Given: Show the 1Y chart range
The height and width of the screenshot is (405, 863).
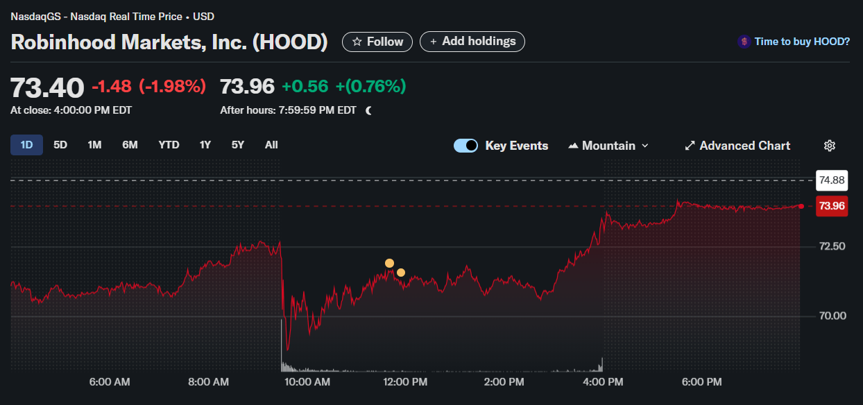Looking at the screenshot, I should (x=205, y=145).
